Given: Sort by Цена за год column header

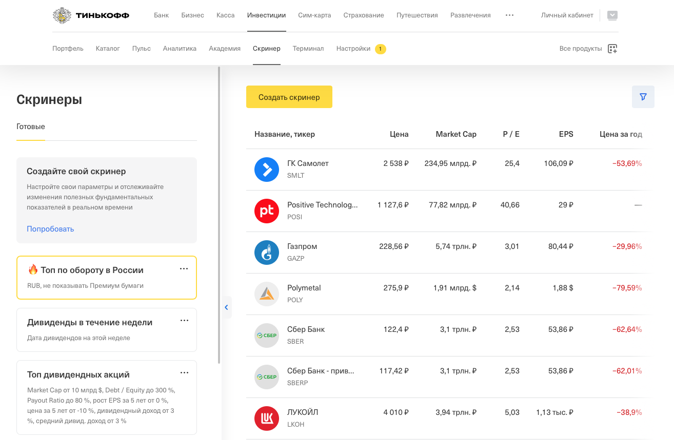Looking at the screenshot, I should point(621,134).
